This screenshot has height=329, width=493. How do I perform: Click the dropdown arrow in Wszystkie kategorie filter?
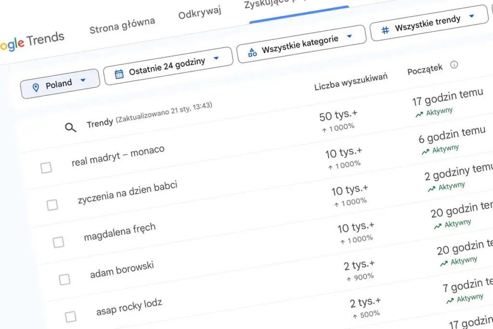(x=350, y=36)
